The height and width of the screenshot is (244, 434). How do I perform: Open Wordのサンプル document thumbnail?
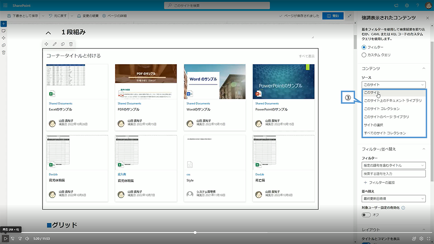tap(214, 81)
